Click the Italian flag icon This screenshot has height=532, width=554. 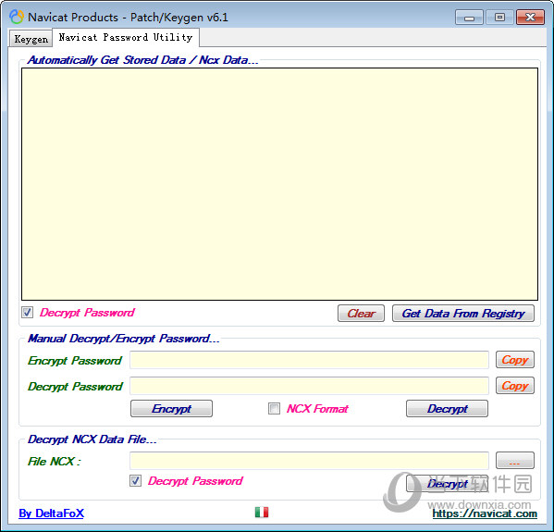click(262, 512)
